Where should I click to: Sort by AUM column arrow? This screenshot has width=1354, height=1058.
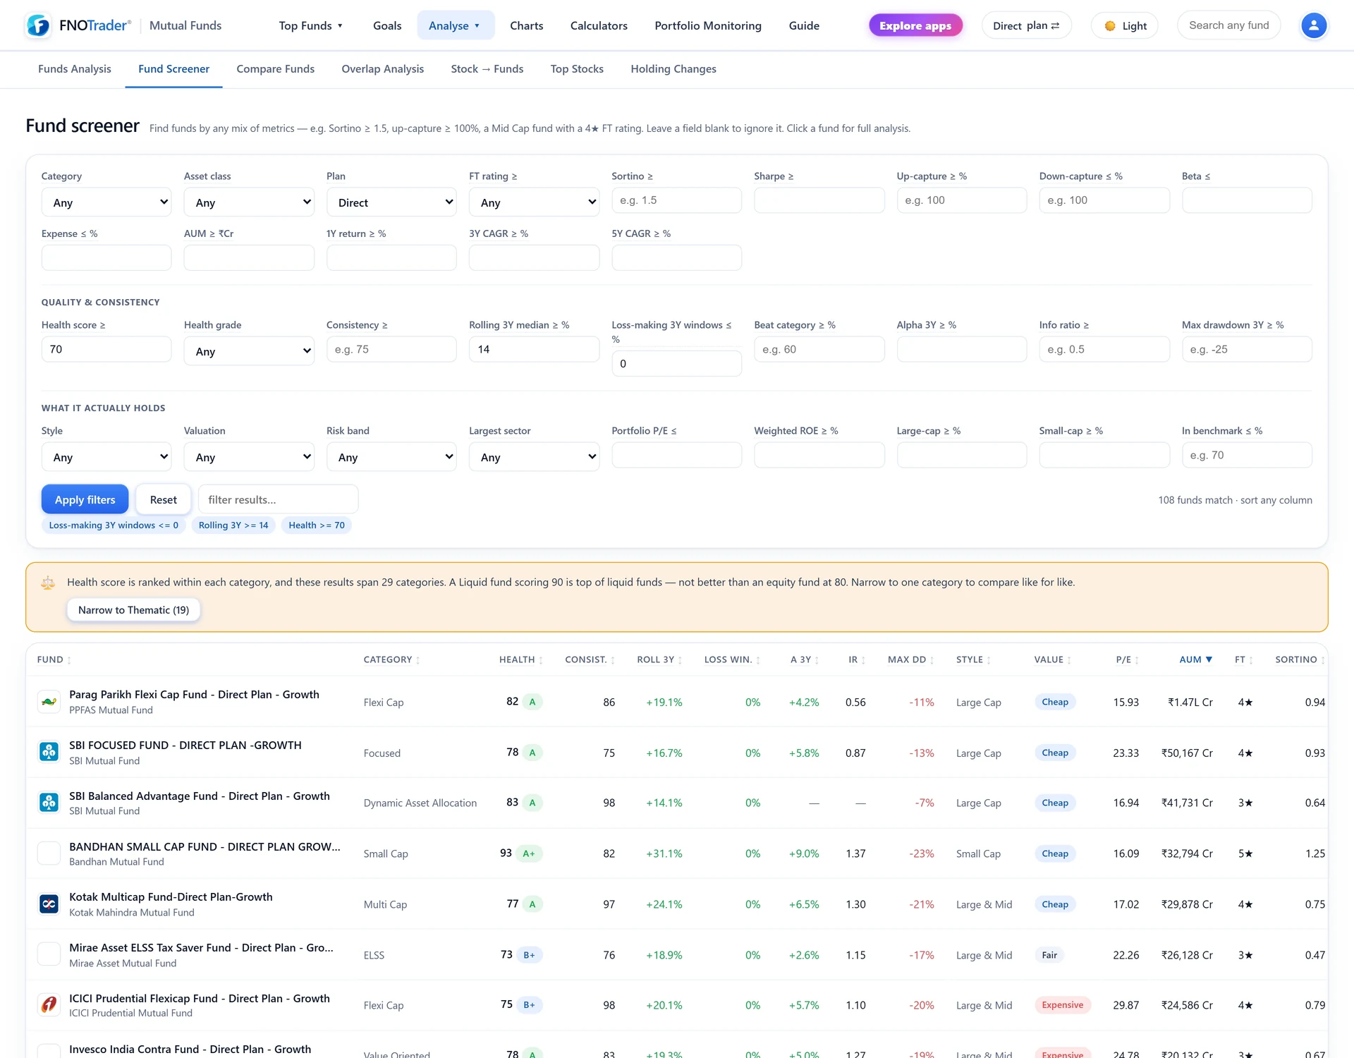tap(1209, 659)
